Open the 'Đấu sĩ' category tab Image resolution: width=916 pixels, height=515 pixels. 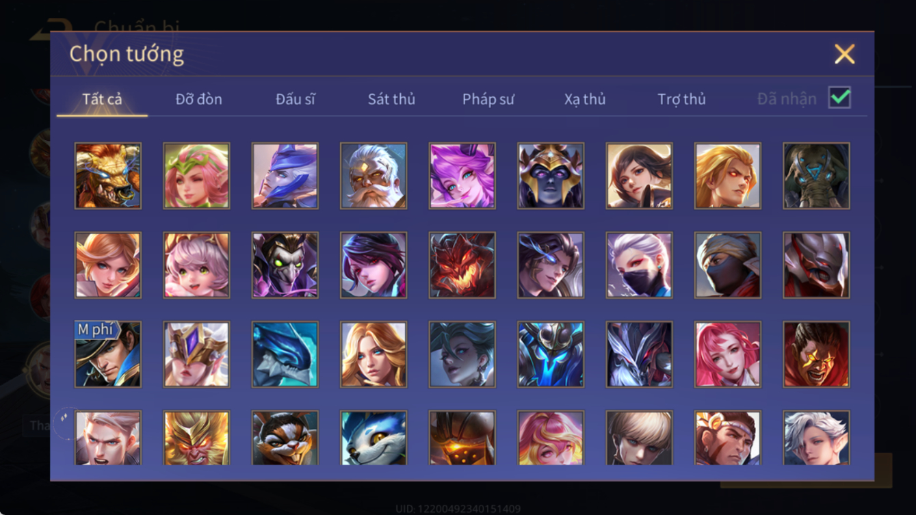[296, 99]
